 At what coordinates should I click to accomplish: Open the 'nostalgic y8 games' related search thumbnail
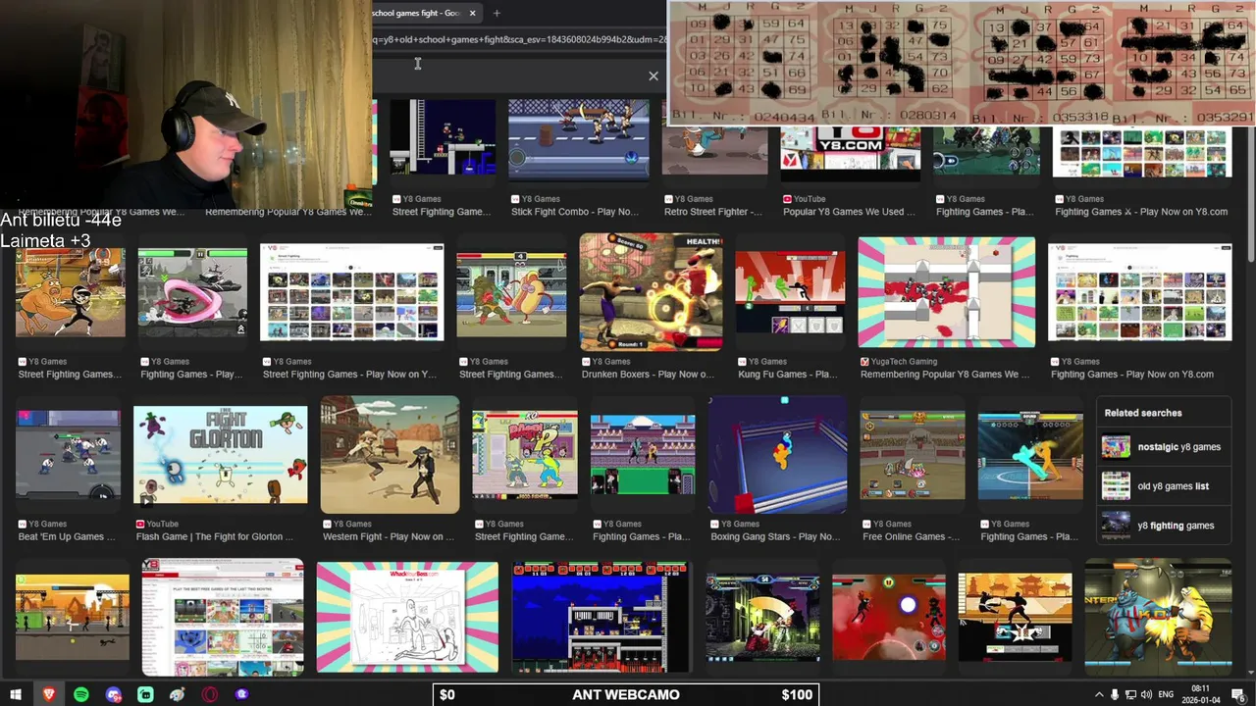coord(1116,447)
